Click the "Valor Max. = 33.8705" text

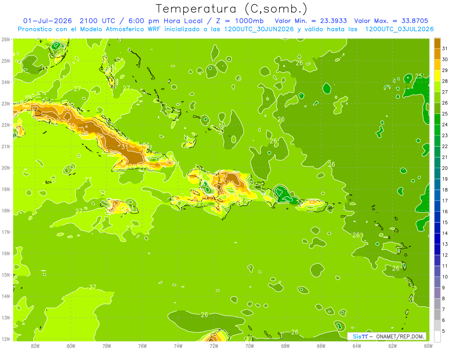(x=391, y=20)
